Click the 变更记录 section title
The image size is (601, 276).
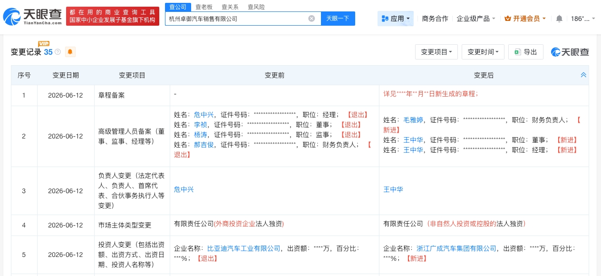[x=26, y=52]
